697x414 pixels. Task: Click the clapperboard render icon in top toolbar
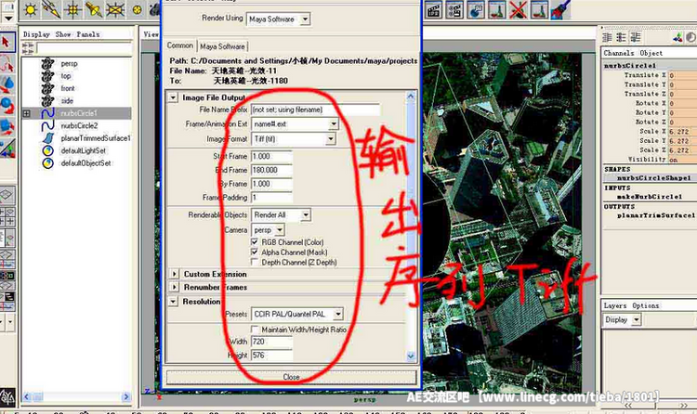tap(433, 10)
